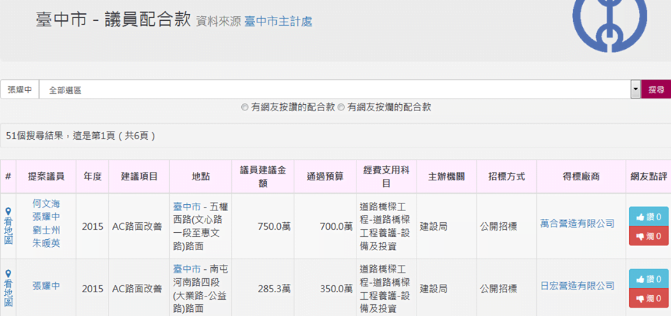Dislike the 萬合營造有限公司 row with thumbs down
The height and width of the screenshot is (316, 671).
(x=649, y=236)
